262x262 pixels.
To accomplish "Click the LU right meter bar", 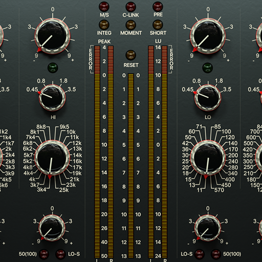I will pos(164,151).
